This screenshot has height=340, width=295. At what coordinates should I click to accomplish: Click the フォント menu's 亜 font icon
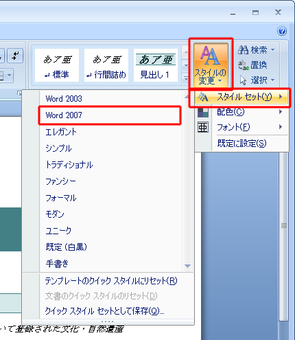pos(203,127)
